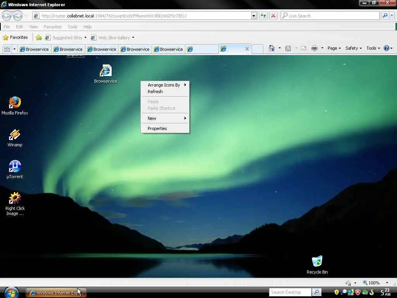Select the Winamp desktop icon
This screenshot has width=397, height=298.
tap(15, 138)
